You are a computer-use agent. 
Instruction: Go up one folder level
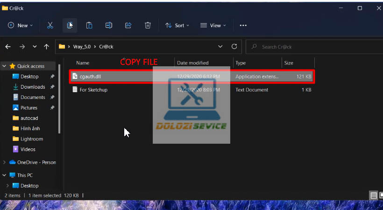[x=46, y=47]
